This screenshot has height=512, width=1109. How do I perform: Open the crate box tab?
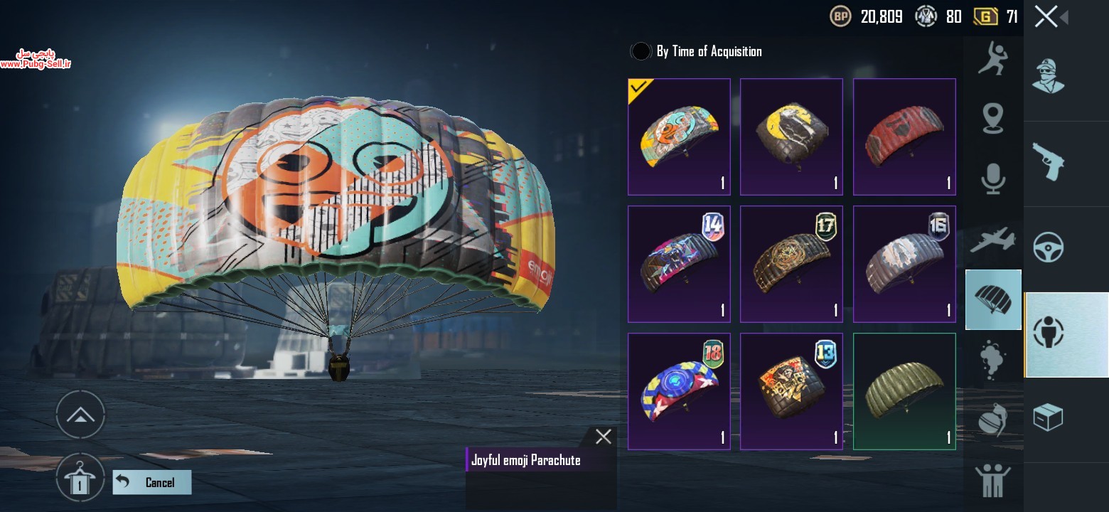coord(1049,418)
